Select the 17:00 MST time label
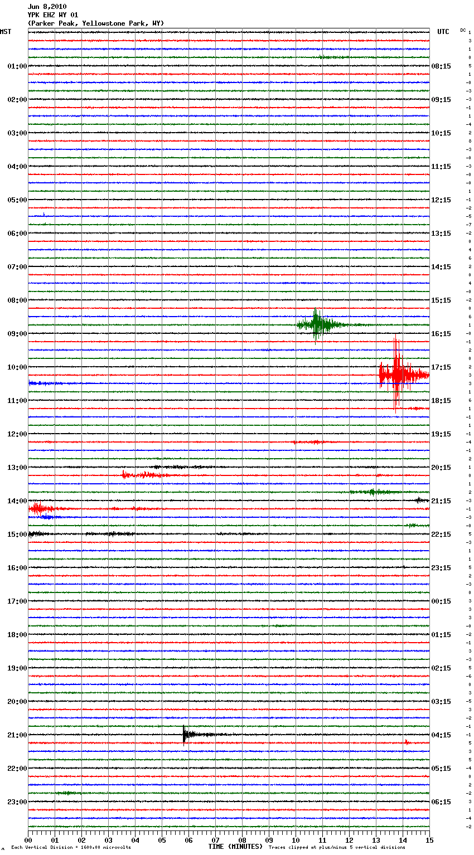 [17, 601]
